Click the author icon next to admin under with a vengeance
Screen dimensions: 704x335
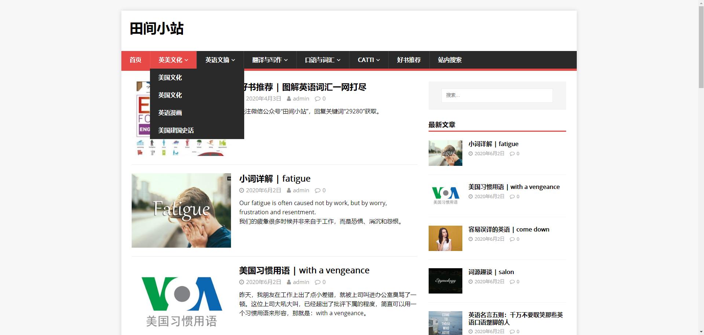pos(289,282)
